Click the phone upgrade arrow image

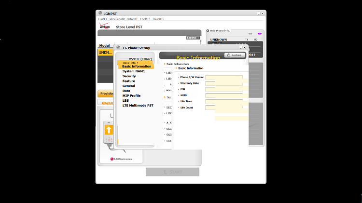[x=109, y=130]
